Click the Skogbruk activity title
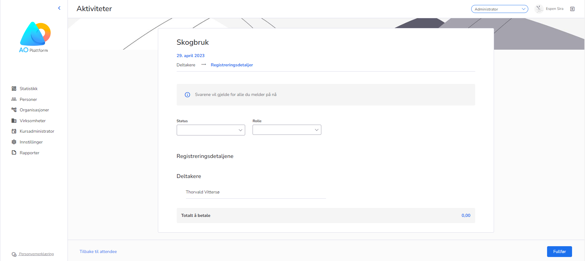Screen dimensions: 585x261 [x=193, y=42]
